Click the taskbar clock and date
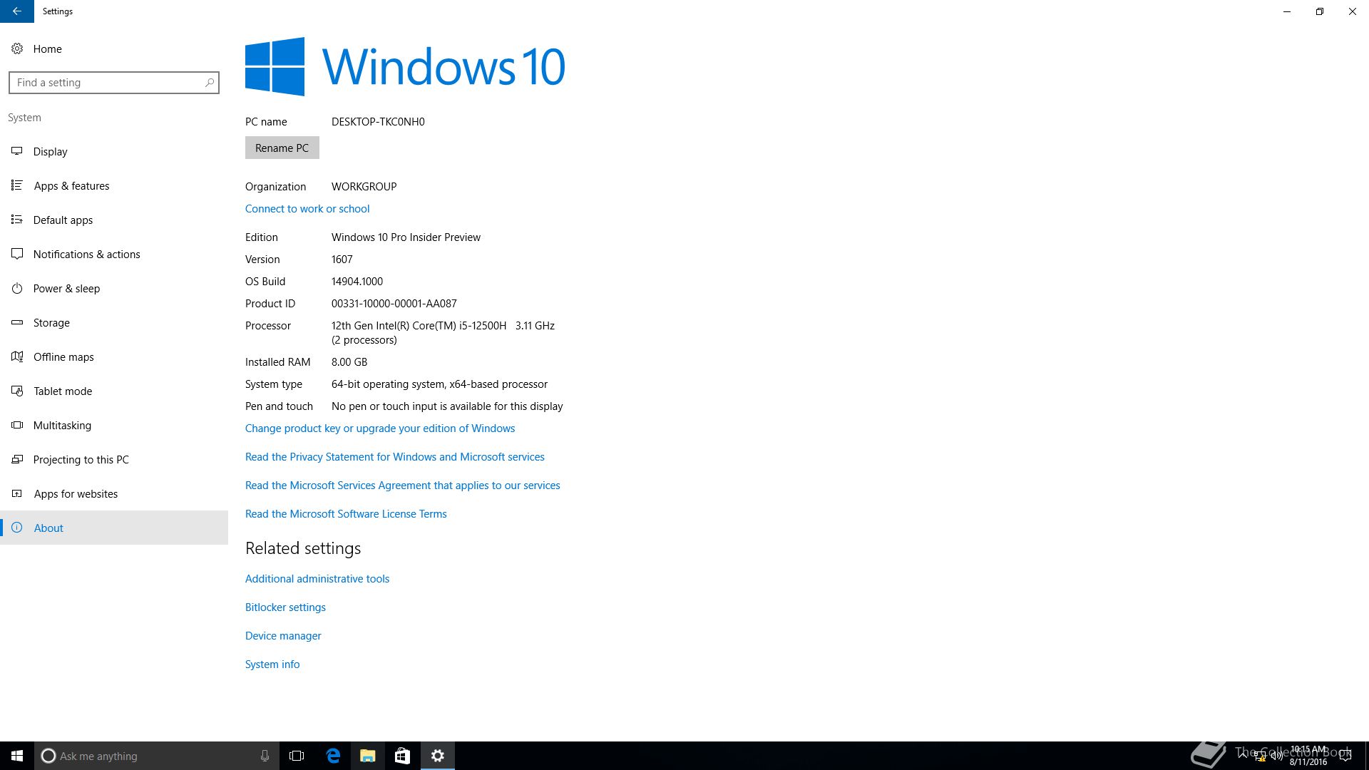 1308,756
